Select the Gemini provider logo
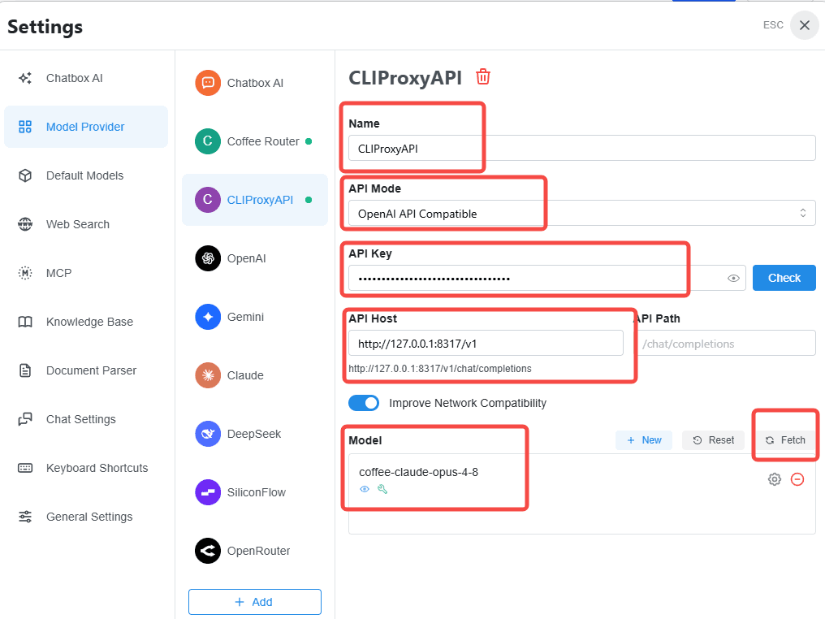The height and width of the screenshot is (619, 825). pyautogui.click(x=208, y=317)
